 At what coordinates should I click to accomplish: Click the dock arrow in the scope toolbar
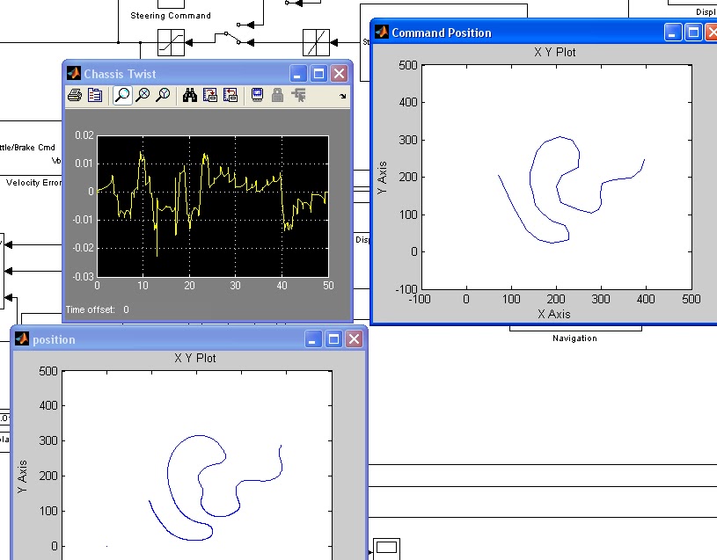click(x=343, y=96)
